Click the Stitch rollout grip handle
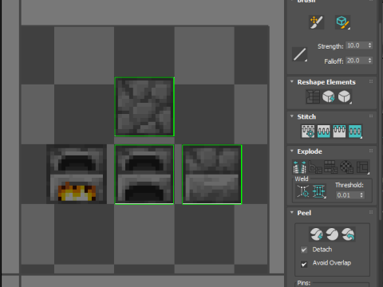The width and height of the screenshot is (383, 287). [371, 116]
